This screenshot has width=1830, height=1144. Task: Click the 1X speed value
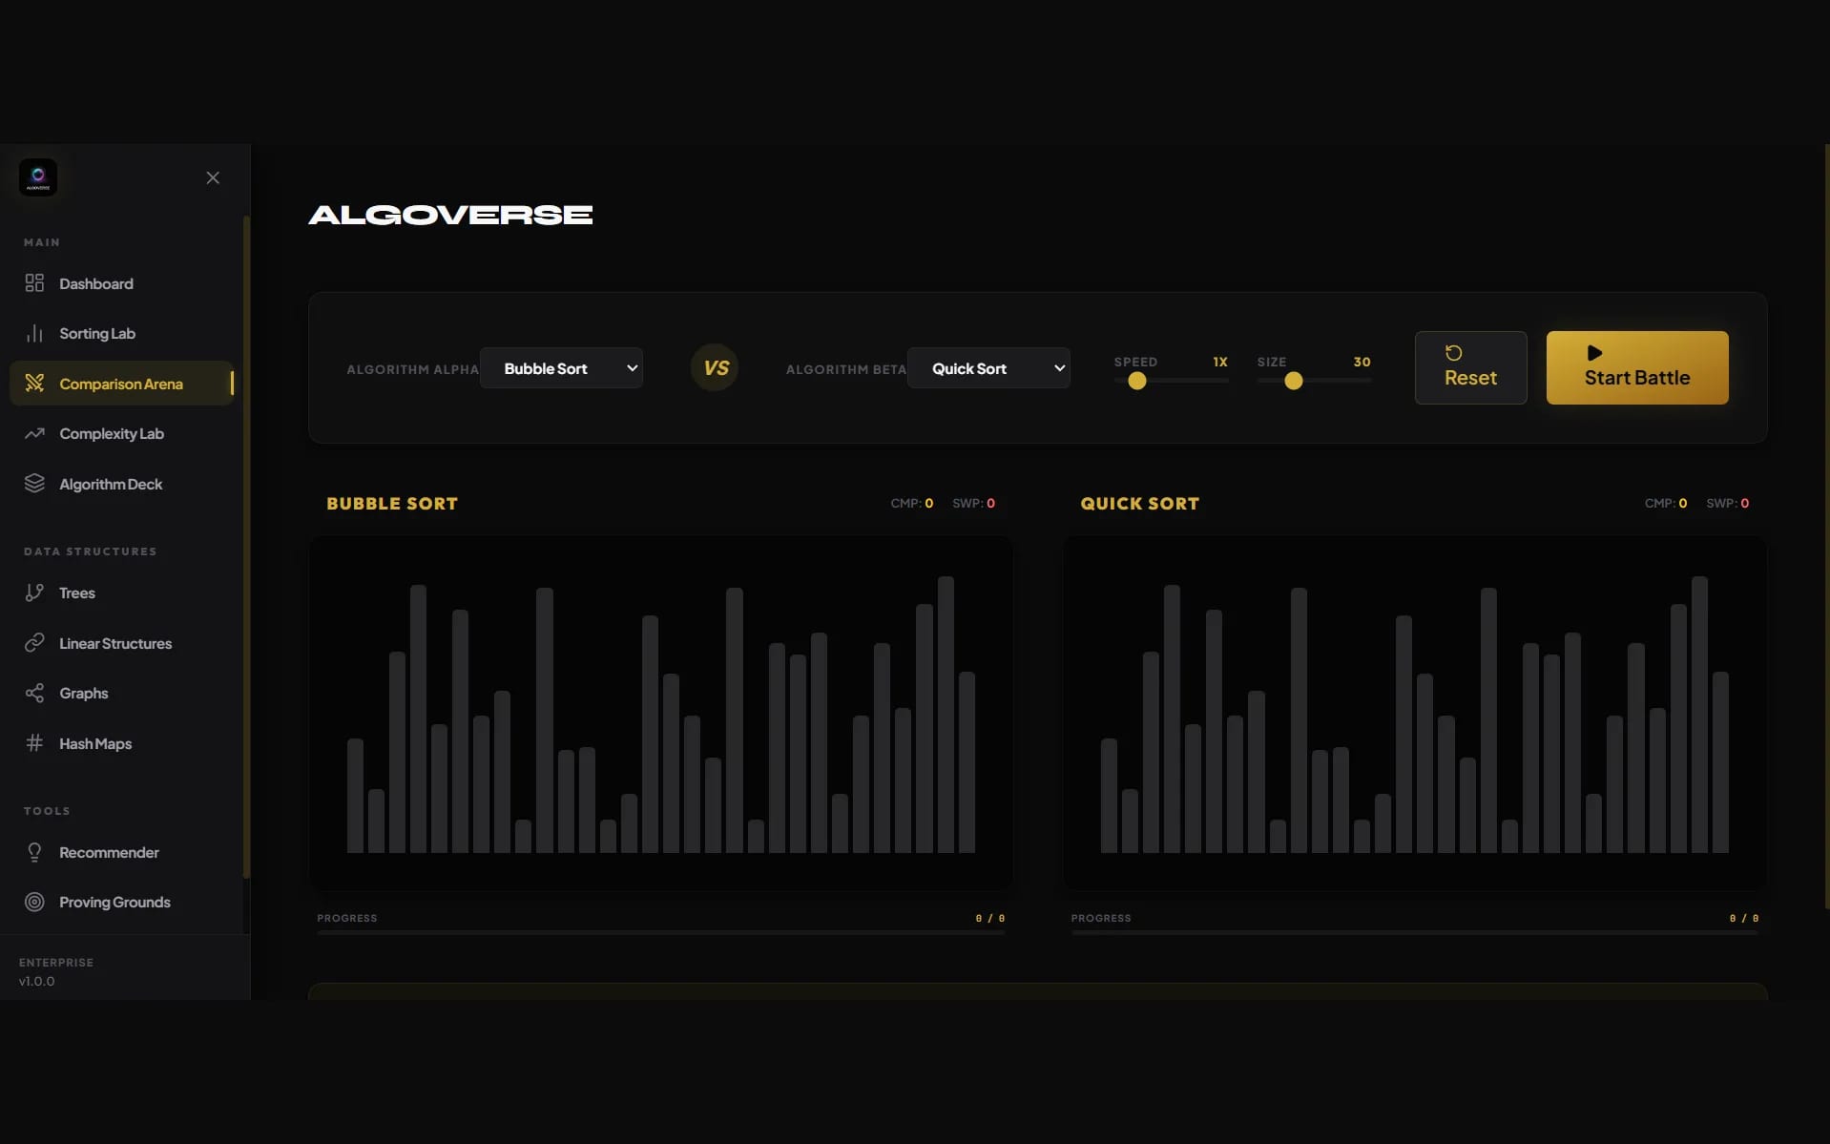[1219, 362]
